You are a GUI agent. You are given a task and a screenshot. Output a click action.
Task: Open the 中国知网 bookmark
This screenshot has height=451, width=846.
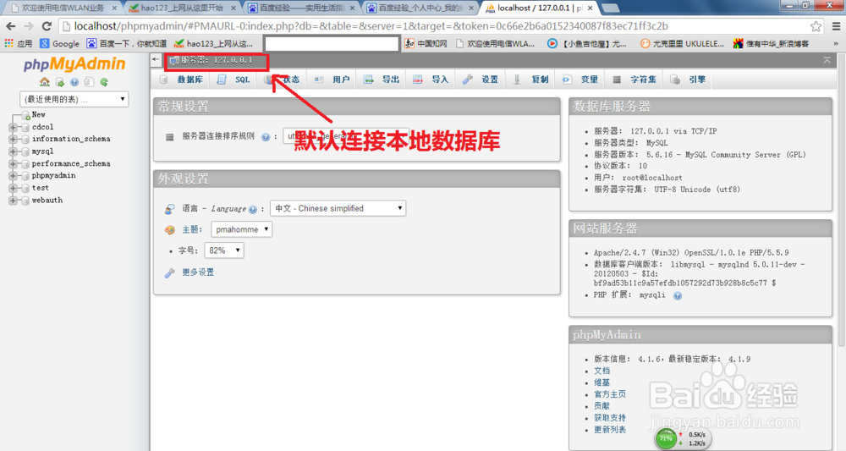[426, 44]
